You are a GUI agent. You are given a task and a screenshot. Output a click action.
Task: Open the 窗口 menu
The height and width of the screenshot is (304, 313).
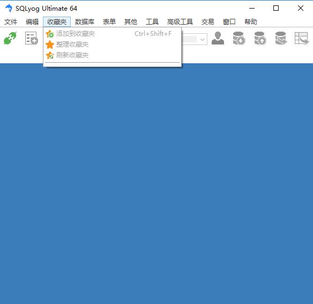[x=229, y=21]
